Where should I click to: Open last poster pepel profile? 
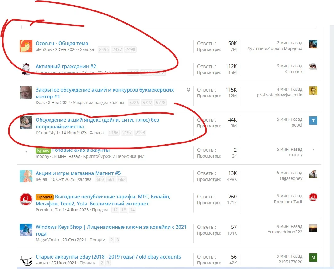pos(297,125)
